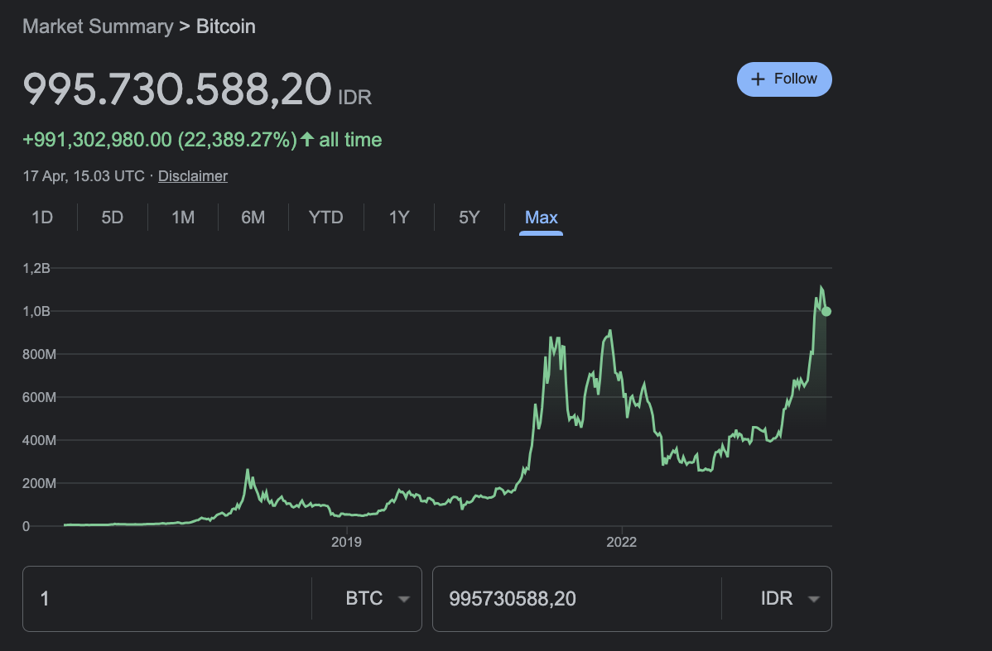Click the BTC amount input field
Screen dimensions: 992x651
click(166, 599)
